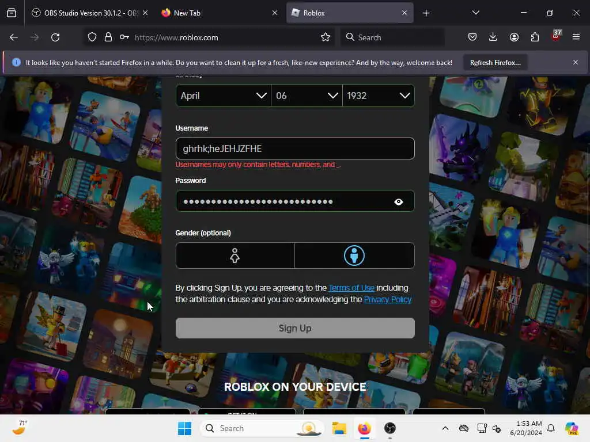Open the extension with the 37 badge
This screenshot has height=442, width=590.
[556, 36]
